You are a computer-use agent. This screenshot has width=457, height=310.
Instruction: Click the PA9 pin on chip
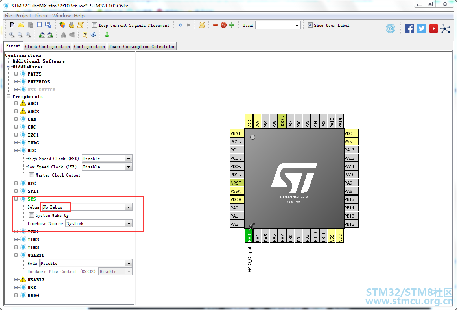351,183
